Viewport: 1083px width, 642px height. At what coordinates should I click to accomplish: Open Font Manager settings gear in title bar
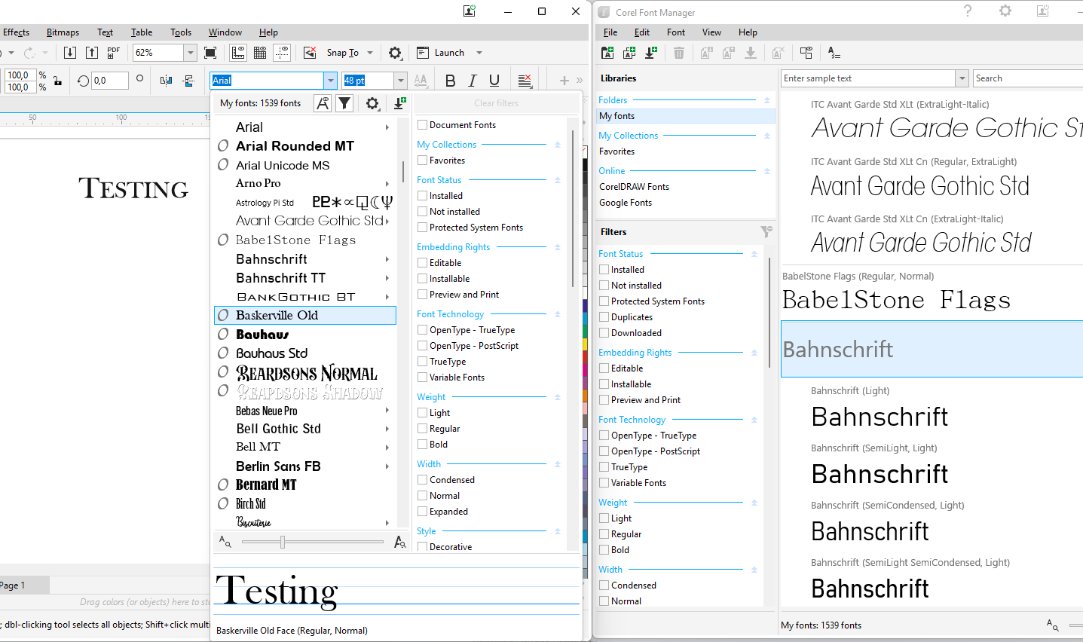(x=1005, y=11)
